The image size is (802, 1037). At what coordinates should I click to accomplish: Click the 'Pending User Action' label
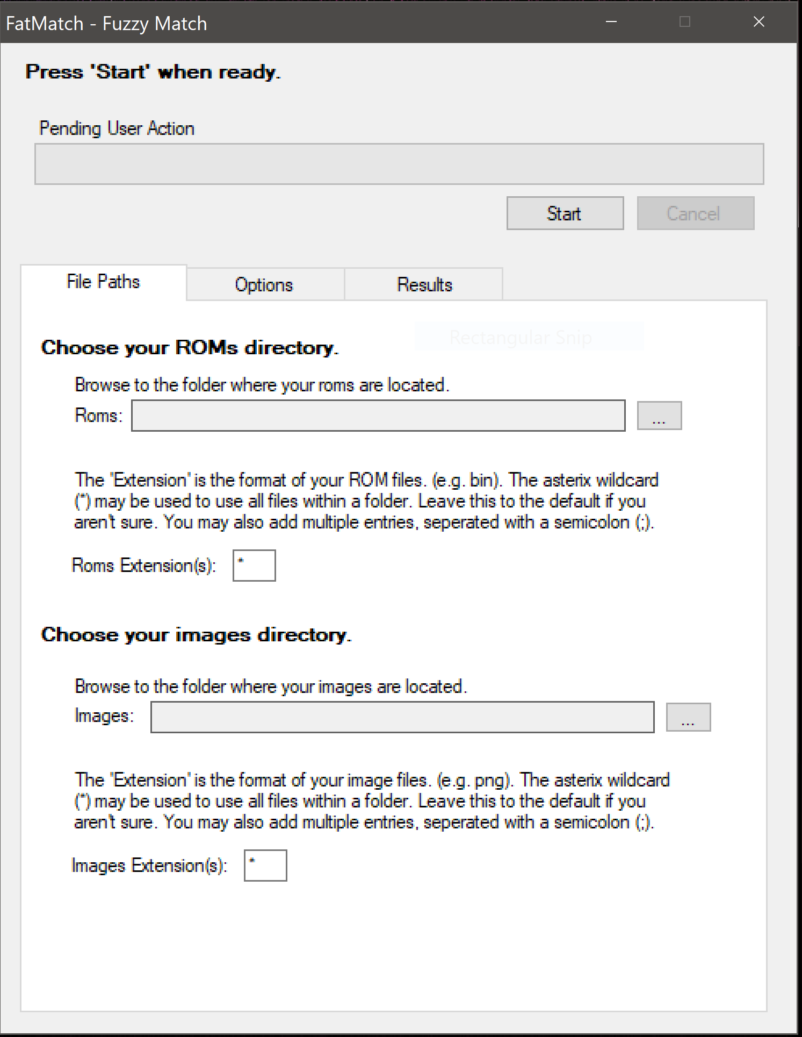117,128
